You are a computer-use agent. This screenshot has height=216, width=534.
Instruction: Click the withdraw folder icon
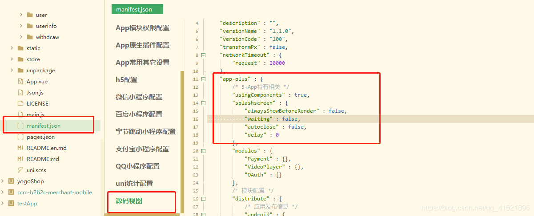pyautogui.click(x=30, y=37)
